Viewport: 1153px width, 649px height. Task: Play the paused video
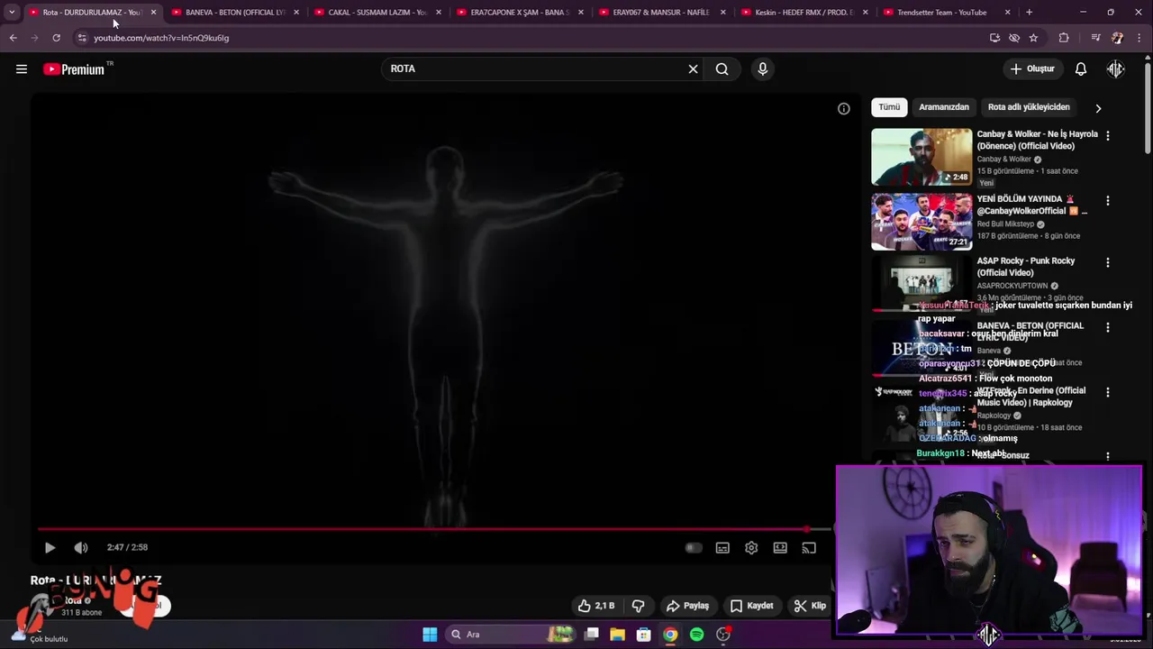pyautogui.click(x=50, y=547)
